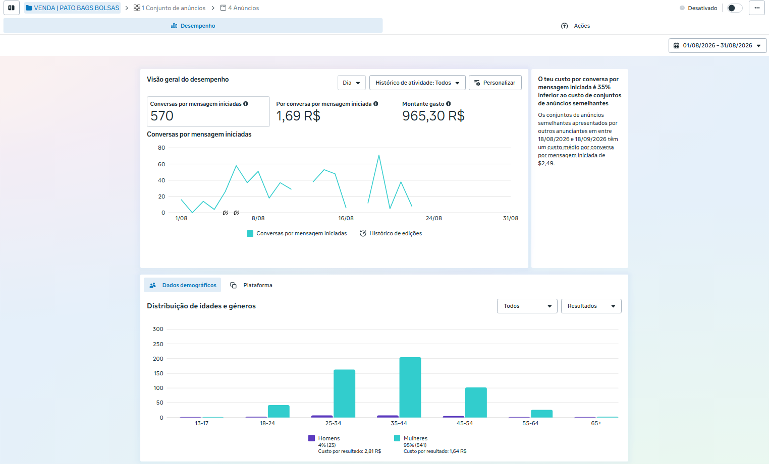Viewport: 769px width, 464px height.
Task: Click the Ações arrow icon
Action: tap(565, 26)
